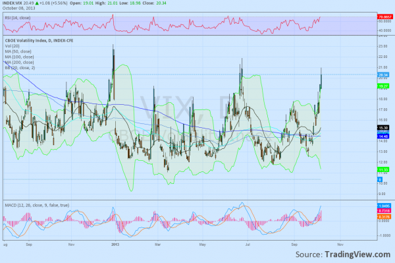Click the Close: 20.34 header value
The height and width of the screenshot is (263, 395).
154,3
